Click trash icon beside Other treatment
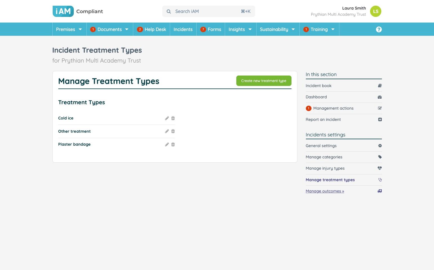This screenshot has height=270, width=434. pyautogui.click(x=173, y=131)
